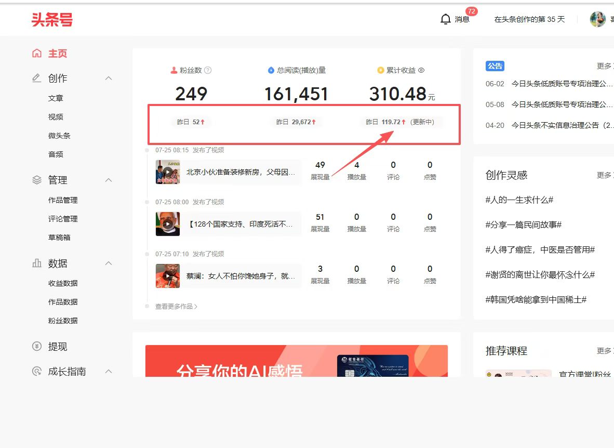614x448 pixels.
Task: Click the pencil icon beside 创作
Action: tap(37, 78)
